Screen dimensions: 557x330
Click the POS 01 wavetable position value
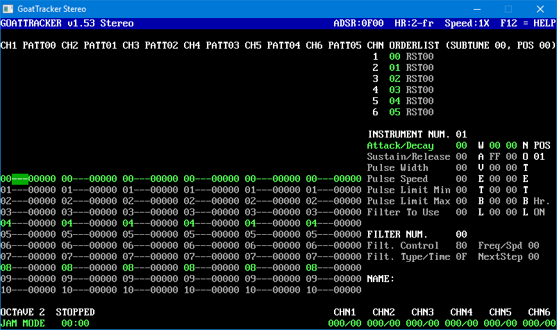(x=539, y=156)
